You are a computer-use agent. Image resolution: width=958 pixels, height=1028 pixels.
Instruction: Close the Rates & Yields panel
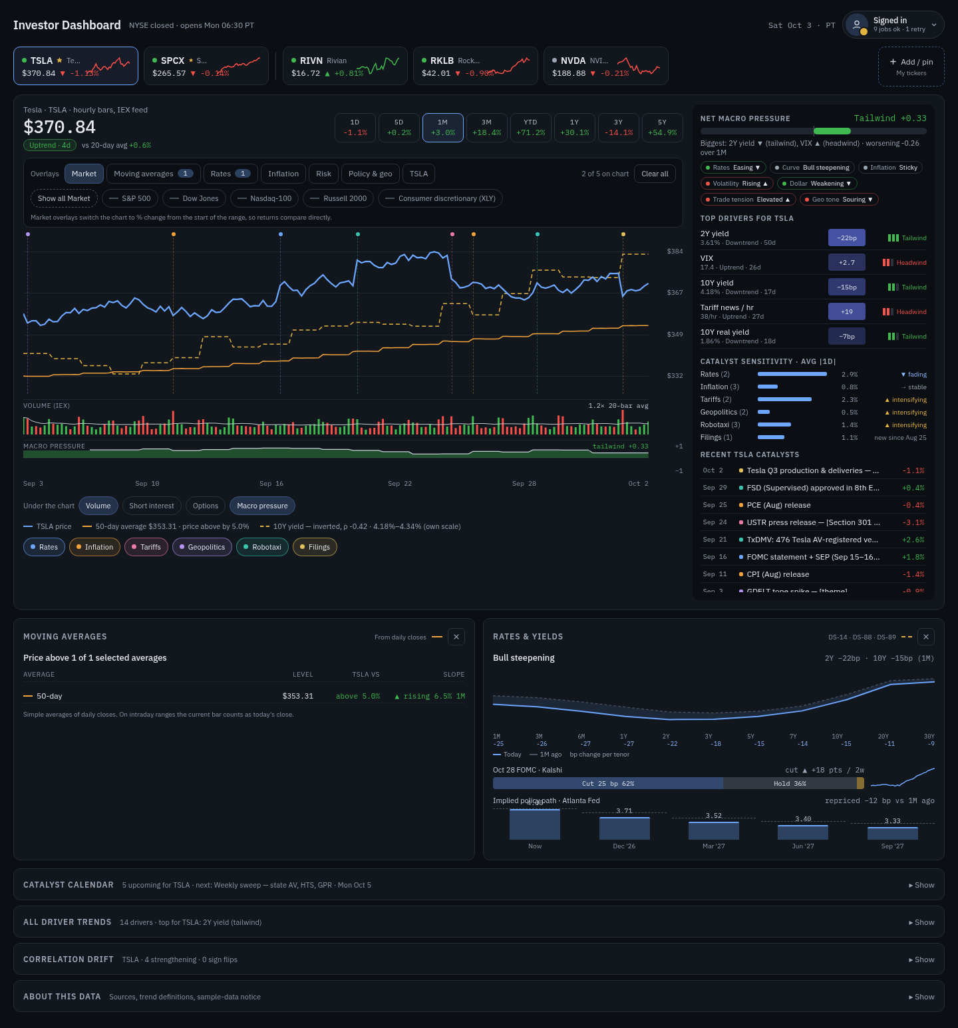(926, 637)
